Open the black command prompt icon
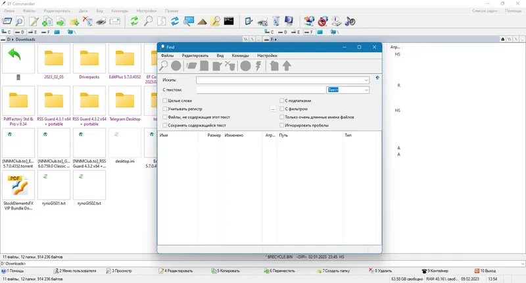526x283 pixels. [x=229, y=22]
